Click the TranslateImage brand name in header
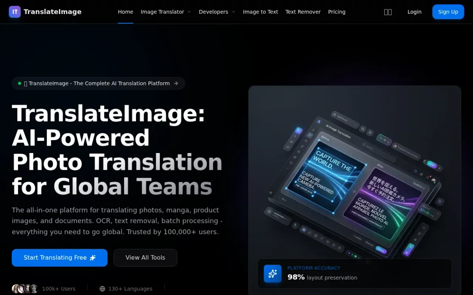This screenshot has height=295, width=473. point(52,12)
